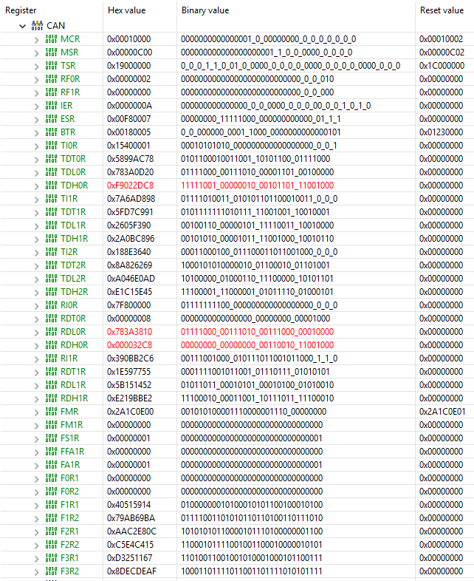
Task: Click the ESR register icon
Action: coord(51,119)
